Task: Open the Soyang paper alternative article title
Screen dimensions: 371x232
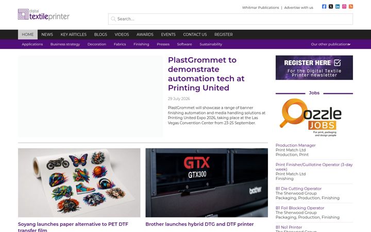Action: [x=73, y=227]
